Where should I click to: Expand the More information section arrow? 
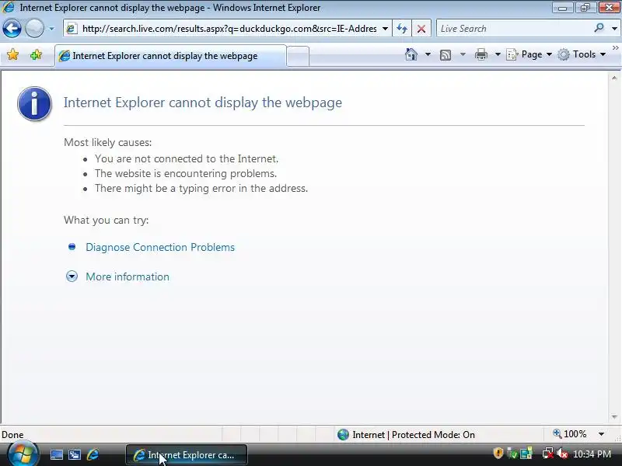tap(72, 276)
